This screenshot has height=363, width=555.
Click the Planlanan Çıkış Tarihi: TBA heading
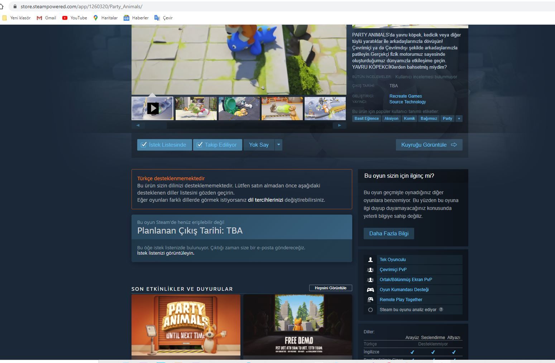pyautogui.click(x=190, y=231)
